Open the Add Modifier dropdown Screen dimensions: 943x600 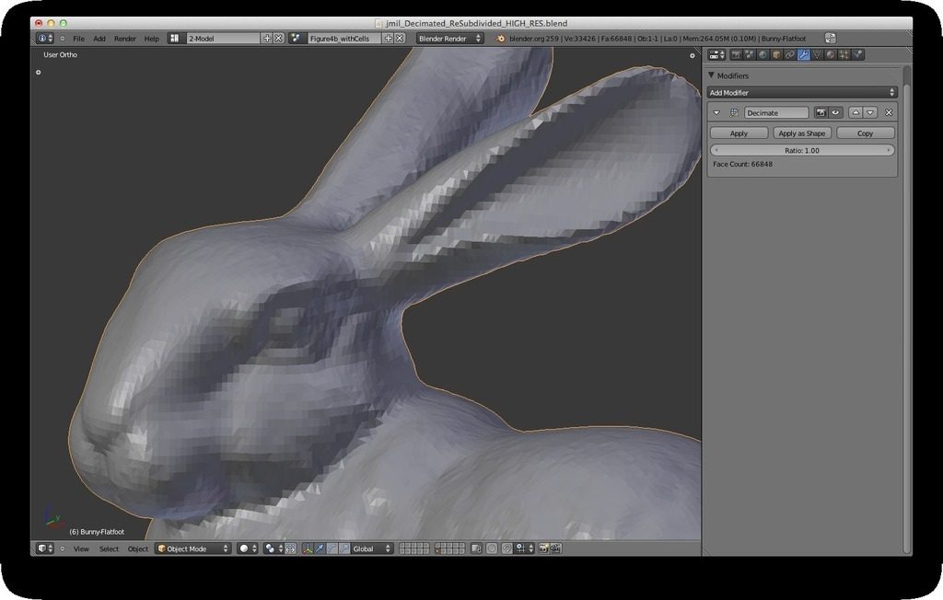pyautogui.click(x=801, y=93)
